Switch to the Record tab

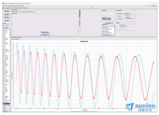click(x=34, y=12)
